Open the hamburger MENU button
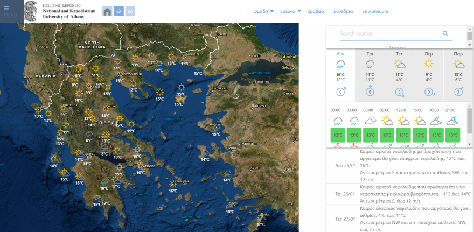 pyautogui.click(x=10, y=11)
